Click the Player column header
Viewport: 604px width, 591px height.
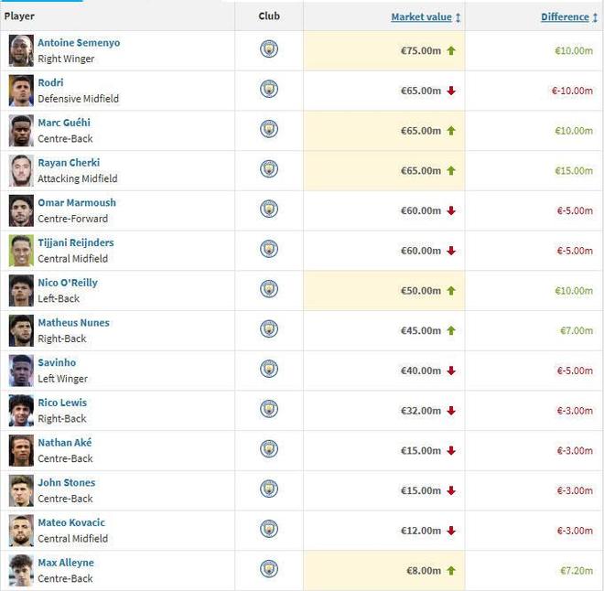point(19,16)
